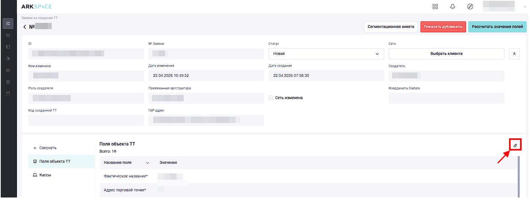Click the "Показать дубликаты" button

tap(443, 27)
